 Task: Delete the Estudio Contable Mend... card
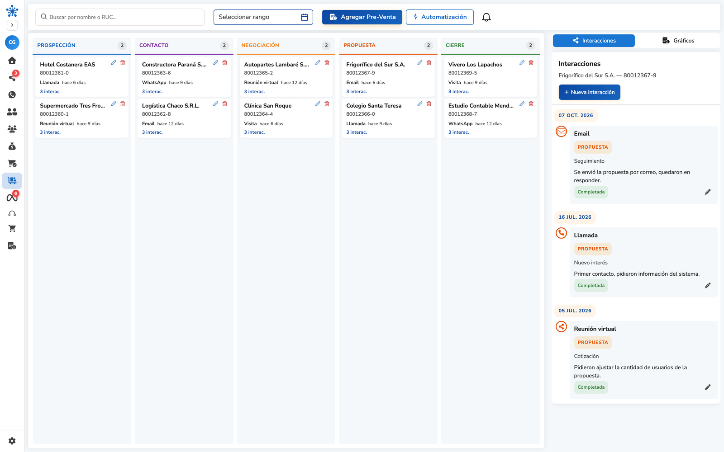point(531,104)
